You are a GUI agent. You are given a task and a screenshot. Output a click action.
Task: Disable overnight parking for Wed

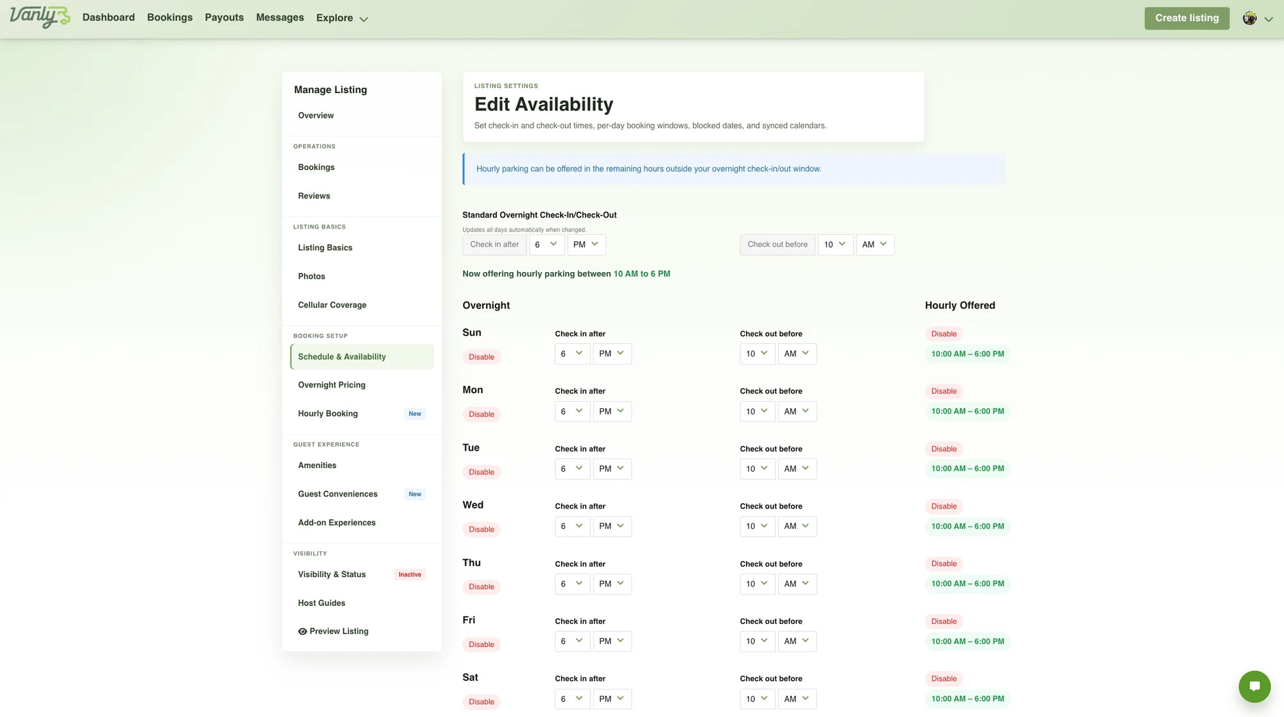(481, 530)
